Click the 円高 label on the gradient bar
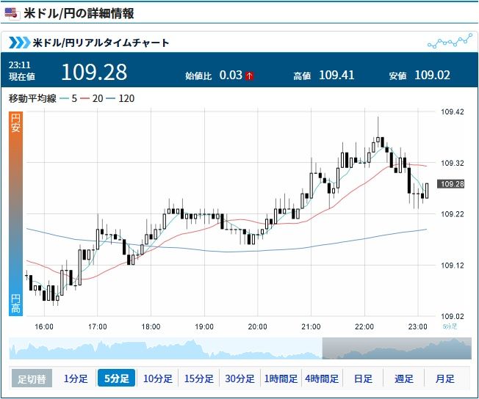The image size is (479, 399). (x=15, y=304)
